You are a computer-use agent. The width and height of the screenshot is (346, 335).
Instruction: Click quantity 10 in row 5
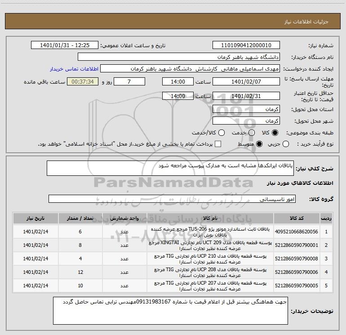pos(80,286)
